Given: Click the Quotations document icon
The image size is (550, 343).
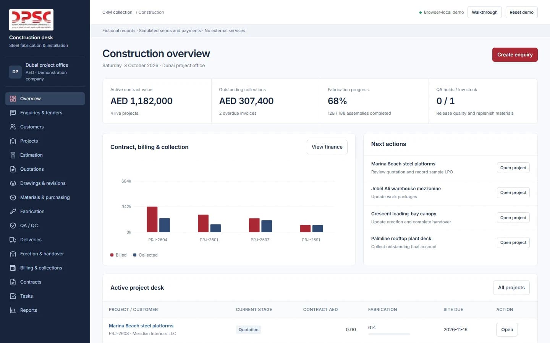Looking at the screenshot, I should pos(13,169).
